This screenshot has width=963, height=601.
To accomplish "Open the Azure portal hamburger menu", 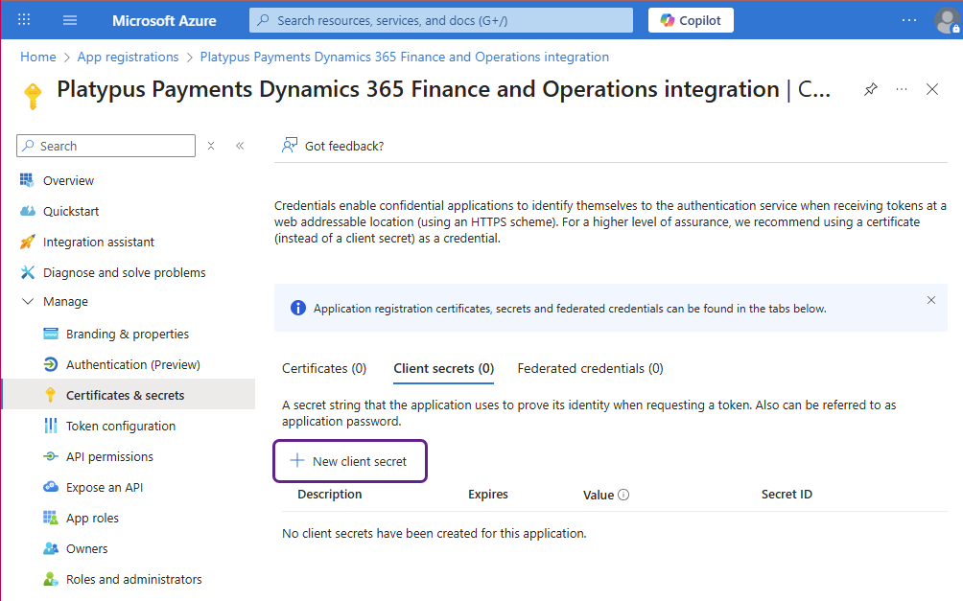I will tap(70, 20).
